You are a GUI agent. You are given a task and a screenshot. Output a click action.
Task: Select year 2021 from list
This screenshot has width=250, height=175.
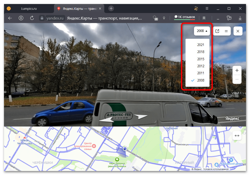coord(200,45)
